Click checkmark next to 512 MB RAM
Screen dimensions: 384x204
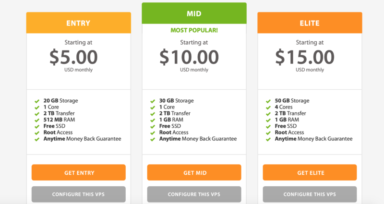pyautogui.click(x=37, y=120)
